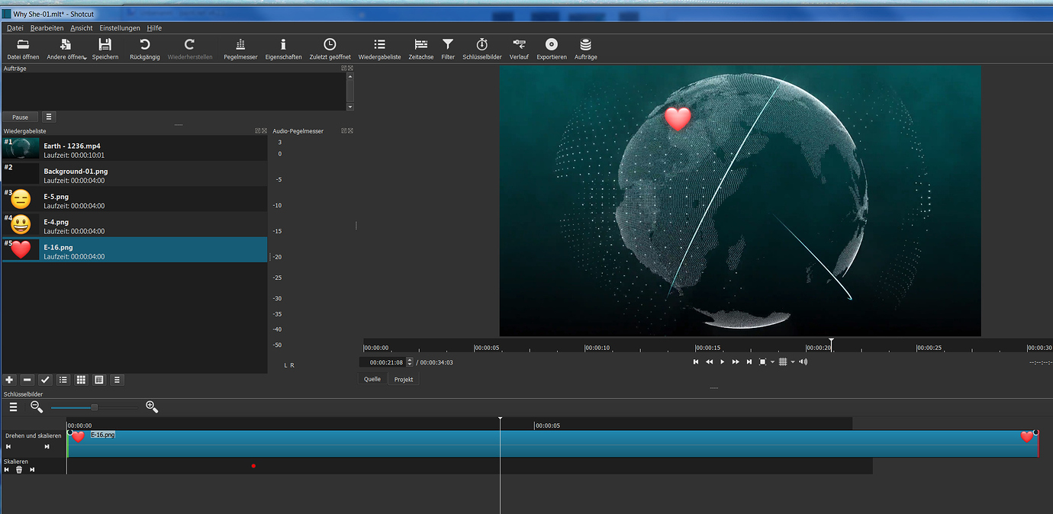Switch to the Quelle tab

pyautogui.click(x=372, y=379)
